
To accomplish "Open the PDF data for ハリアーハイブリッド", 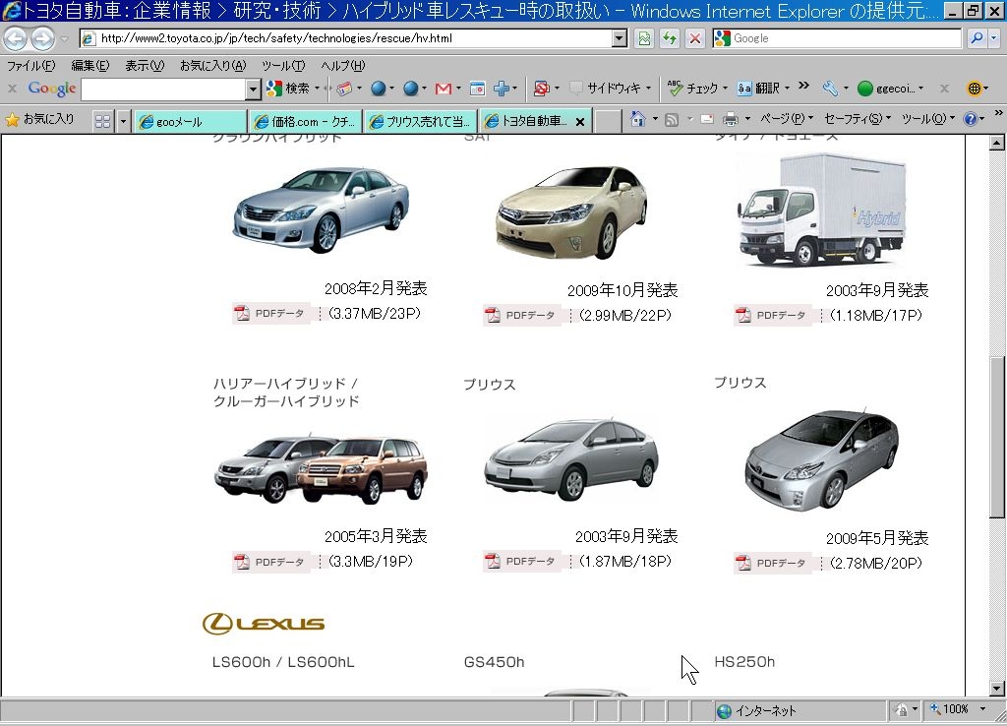I will coord(269,562).
